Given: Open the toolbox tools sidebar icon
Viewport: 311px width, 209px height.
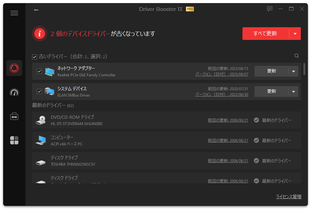Looking at the screenshot, I should point(14,116).
